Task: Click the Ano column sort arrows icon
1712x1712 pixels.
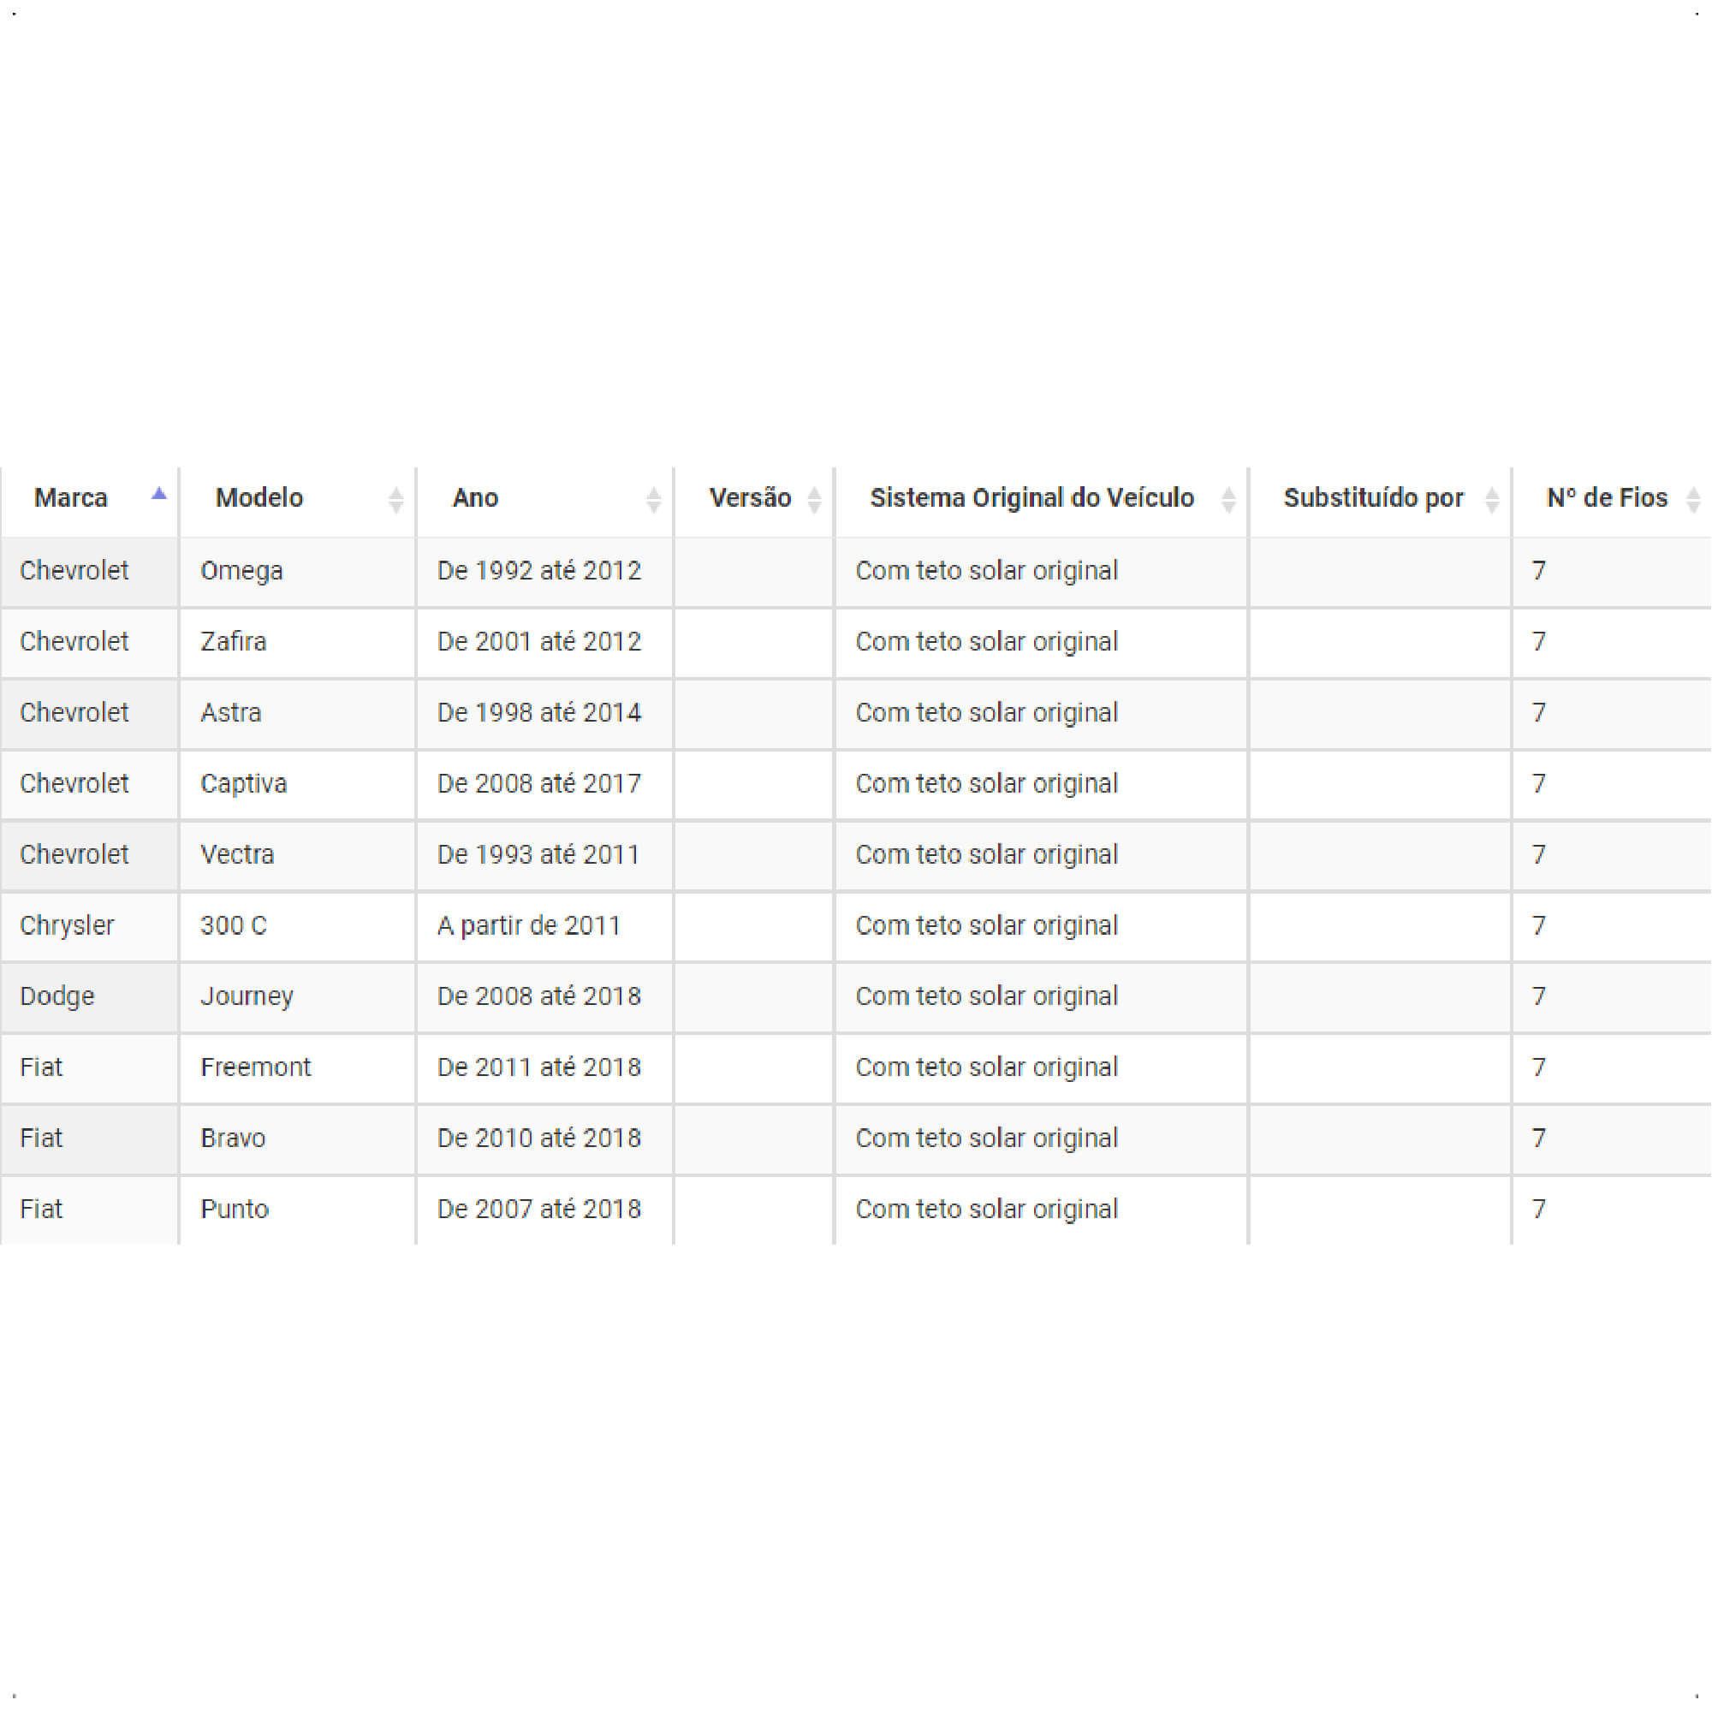Action: click(x=654, y=500)
